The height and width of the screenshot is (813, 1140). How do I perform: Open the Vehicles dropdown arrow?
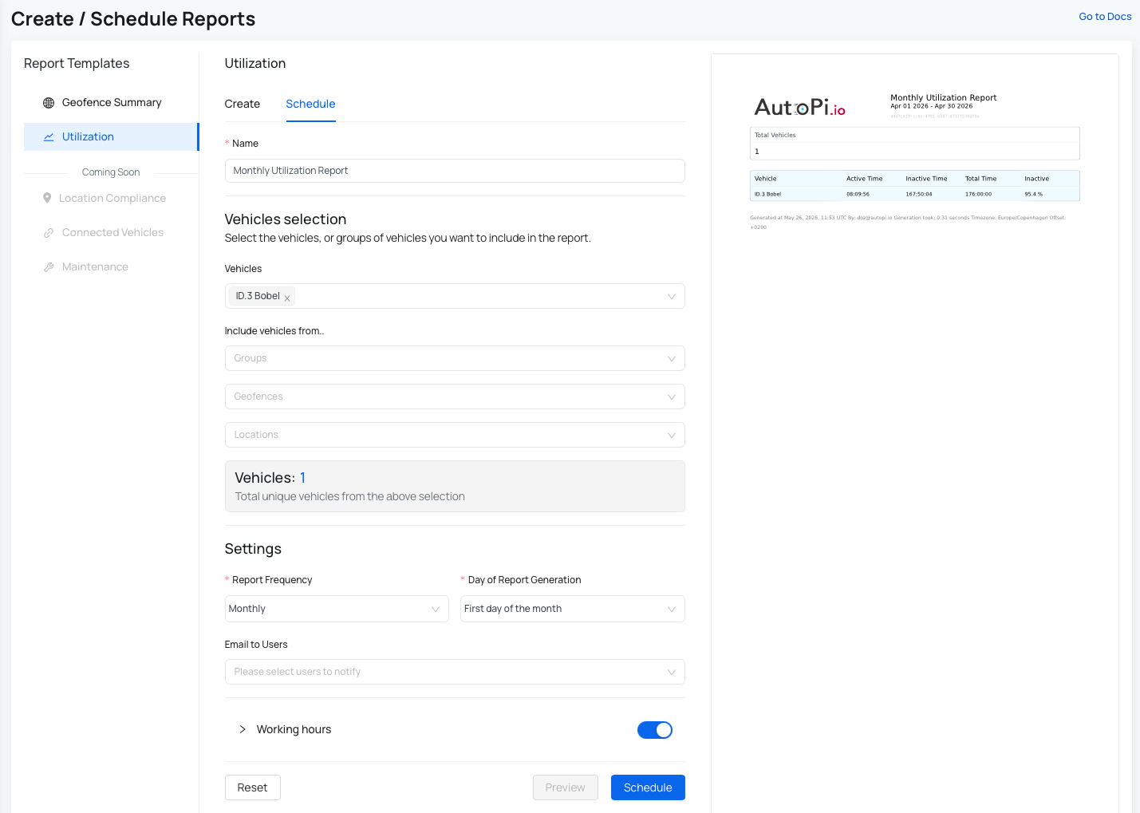pos(671,297)
